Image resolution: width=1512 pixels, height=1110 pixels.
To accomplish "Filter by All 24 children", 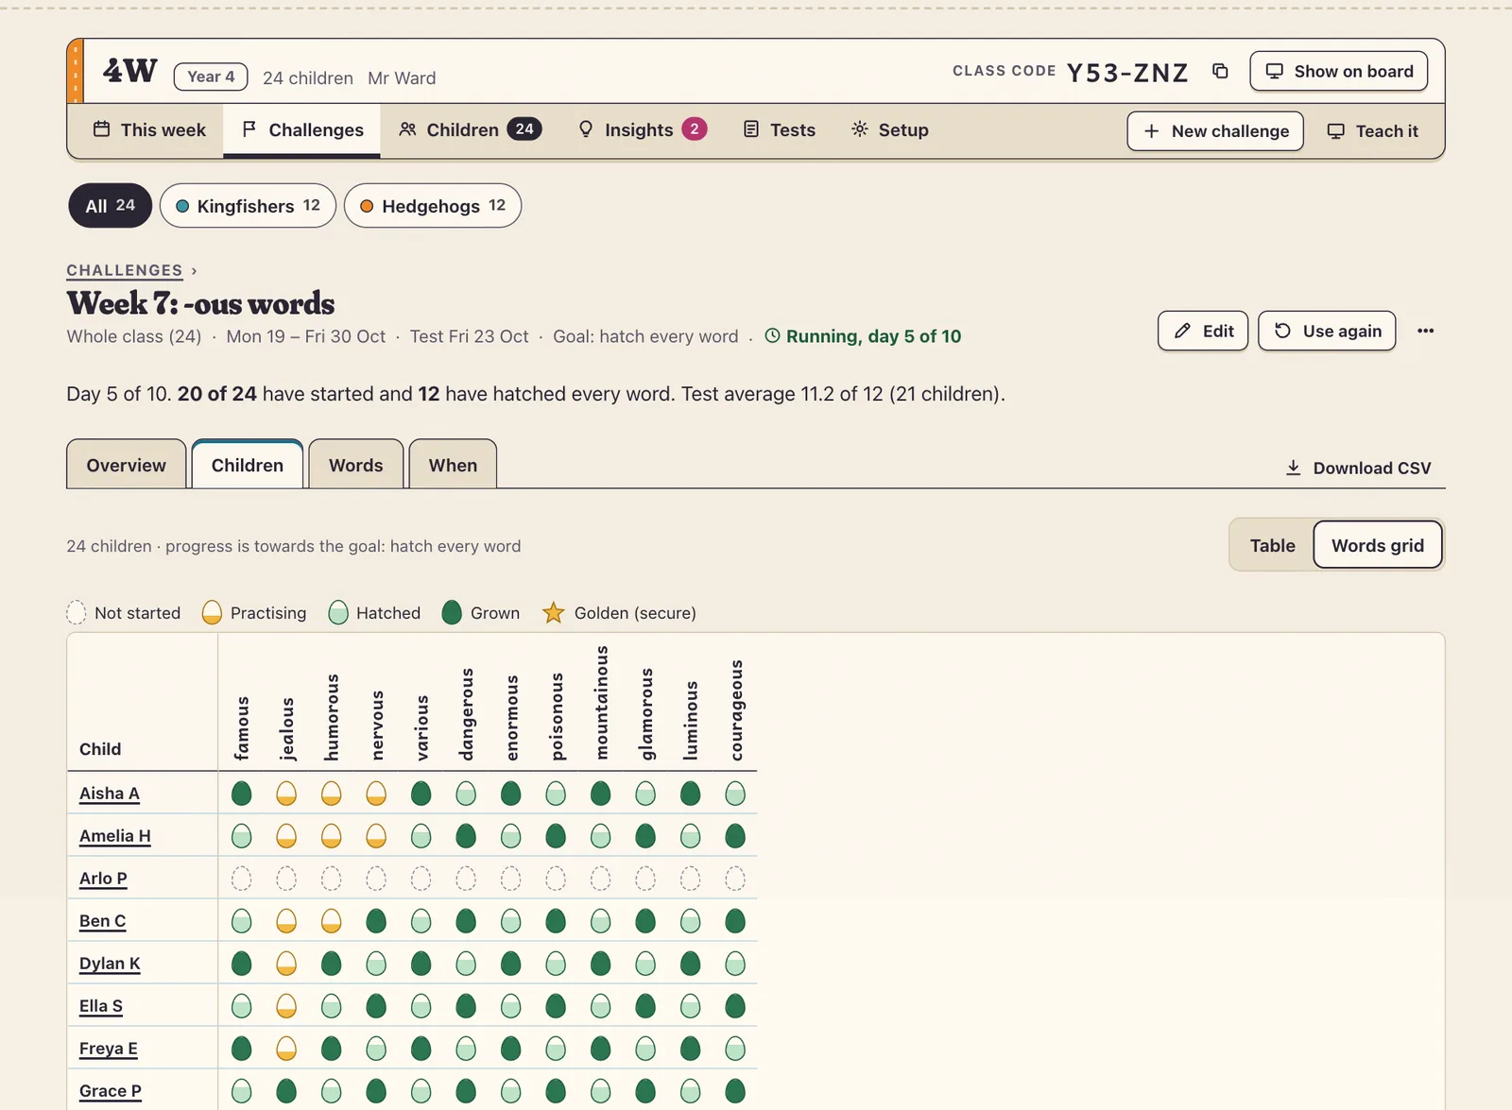I will [x=110, y=206].
